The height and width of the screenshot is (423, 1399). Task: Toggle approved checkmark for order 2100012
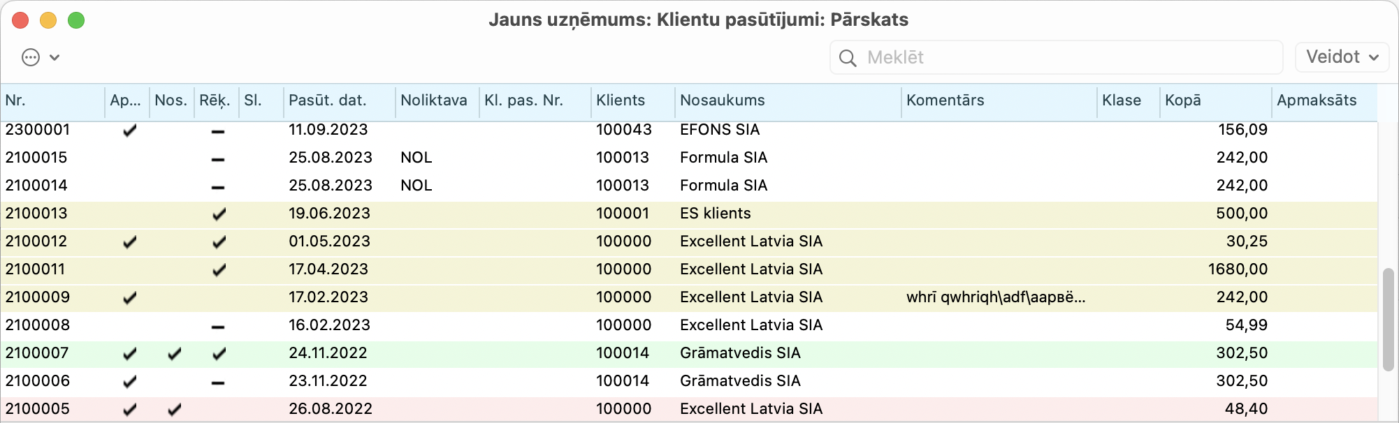[129, 242]
